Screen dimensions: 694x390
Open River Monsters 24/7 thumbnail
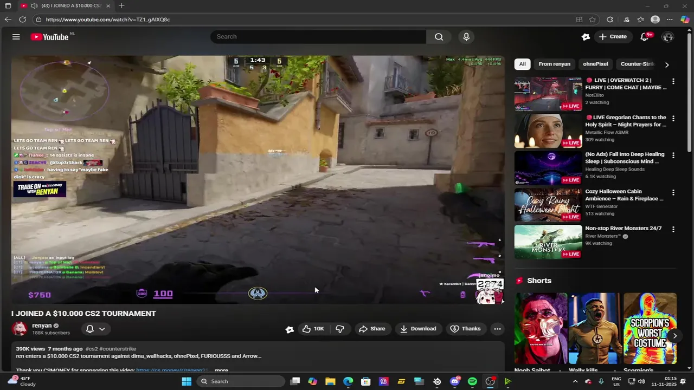click(x=548, y=242)
